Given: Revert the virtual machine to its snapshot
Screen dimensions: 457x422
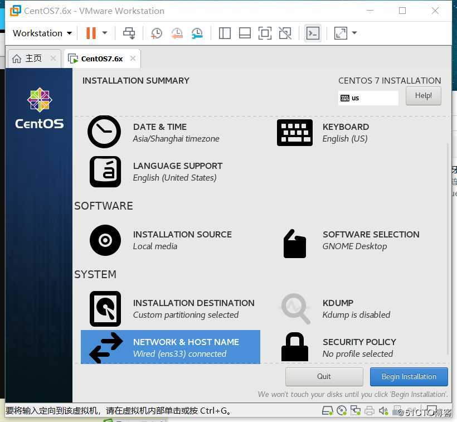Looking at the screenshot, I should [x=177, y=33].
